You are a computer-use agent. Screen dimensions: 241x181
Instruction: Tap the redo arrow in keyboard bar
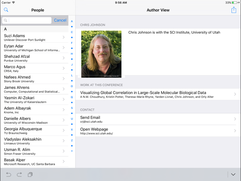tap(19, 174)
